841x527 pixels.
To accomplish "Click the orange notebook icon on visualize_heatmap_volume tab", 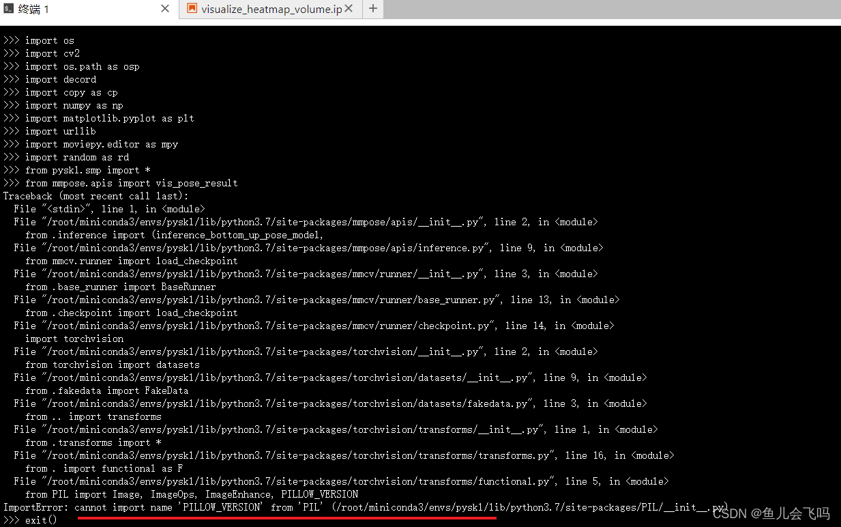I will (191, 9).
